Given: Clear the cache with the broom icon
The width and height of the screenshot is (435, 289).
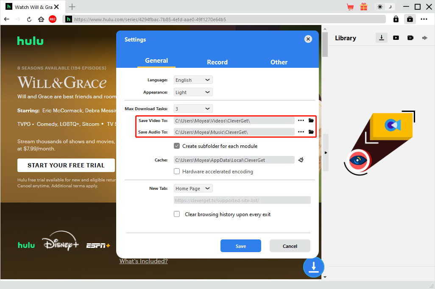Looking at the screenshot, I should point(301,160).
